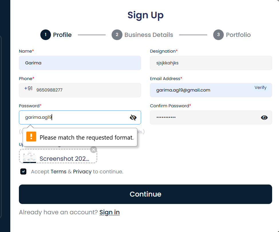Click the uploaded screenshot thumbnail preview
Image resolution: width=279 pixels, height=232 pixels.
coord(29,158)
